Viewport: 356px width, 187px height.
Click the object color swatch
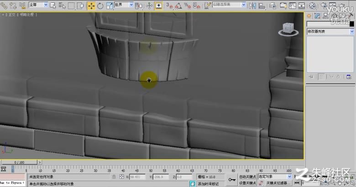(x=352, y=24)
